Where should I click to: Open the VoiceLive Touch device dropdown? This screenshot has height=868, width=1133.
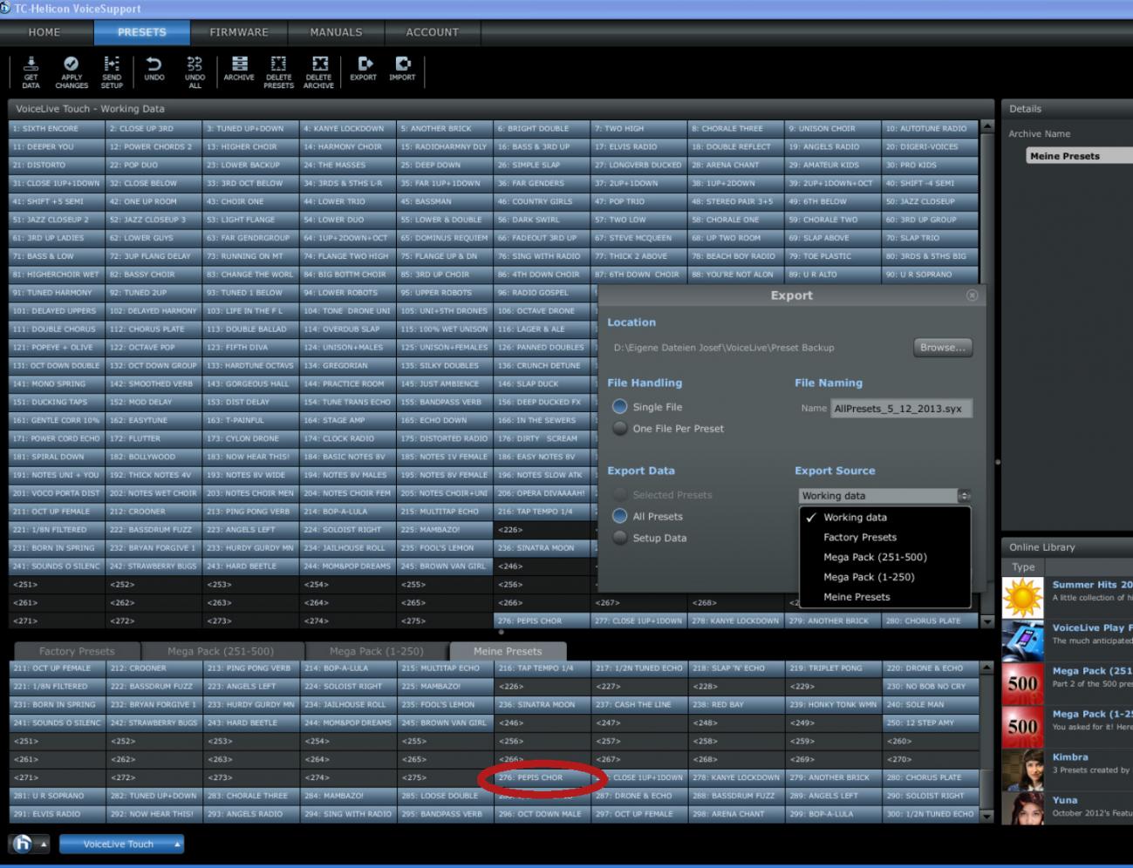pyautogui.click(x=121, y=844)
